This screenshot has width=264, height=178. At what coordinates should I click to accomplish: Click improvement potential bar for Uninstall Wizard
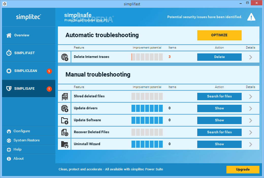tap(147, 144)
